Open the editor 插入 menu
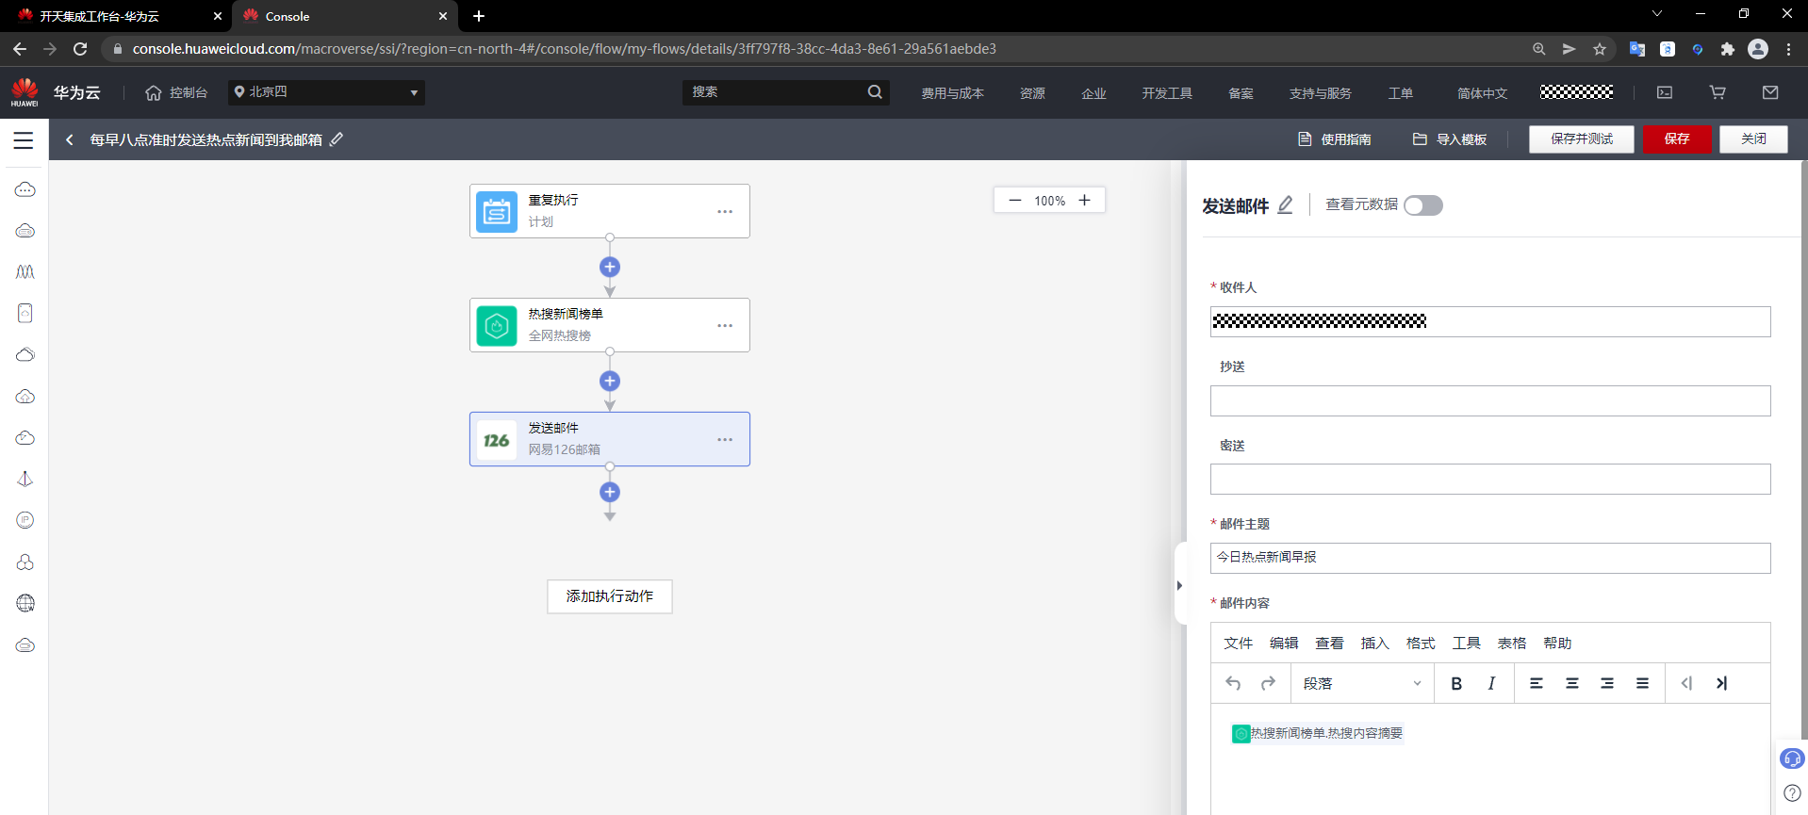The image size is (1808, 815). (1374, 643)
